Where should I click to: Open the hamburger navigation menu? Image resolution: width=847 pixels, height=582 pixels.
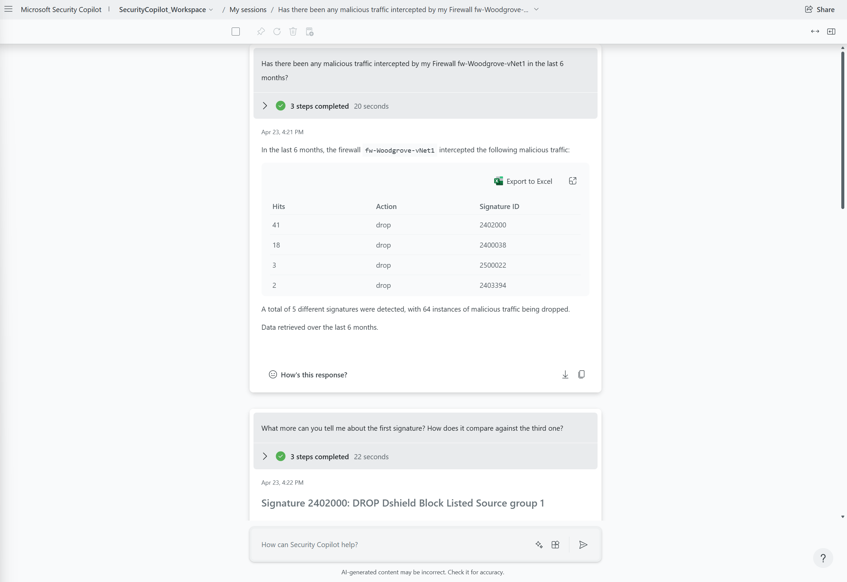(x=8, y=9)
